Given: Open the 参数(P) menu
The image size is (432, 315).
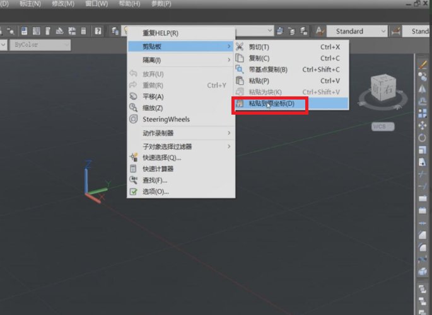Looking at the screenshot, I should (x=161, y=4).
